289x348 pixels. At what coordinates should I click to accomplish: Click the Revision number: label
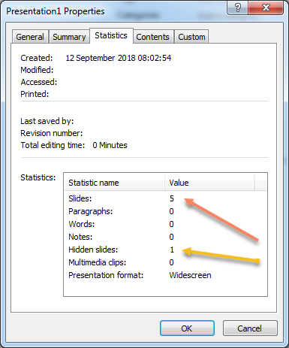52,133
